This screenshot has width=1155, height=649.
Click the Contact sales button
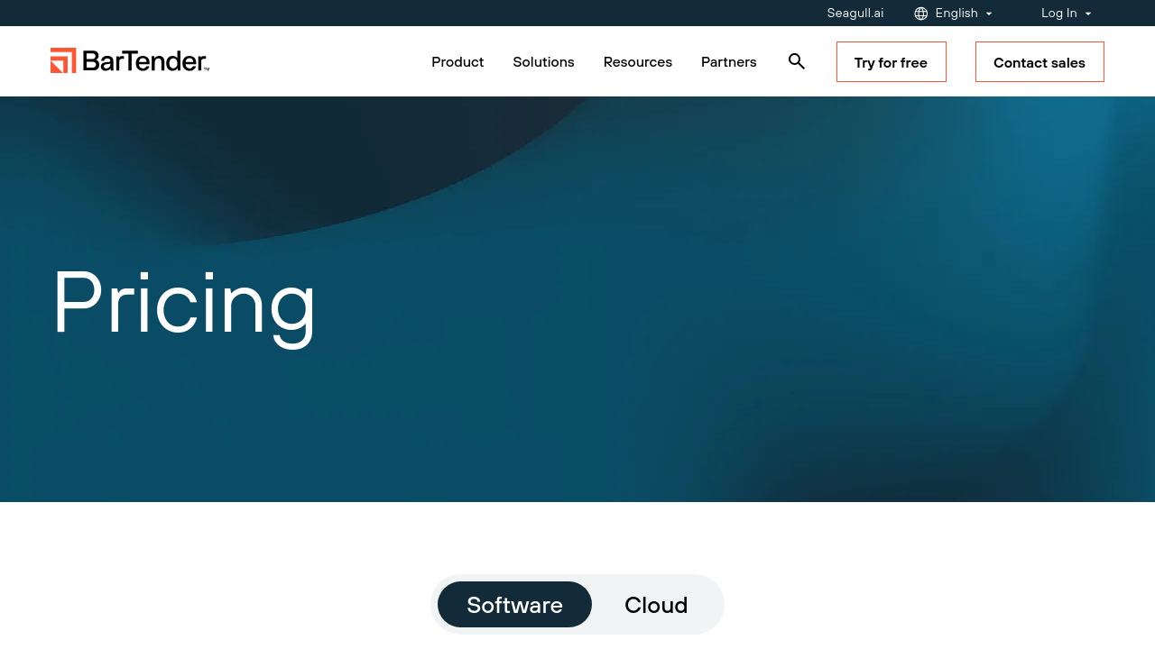[1039, 62]
